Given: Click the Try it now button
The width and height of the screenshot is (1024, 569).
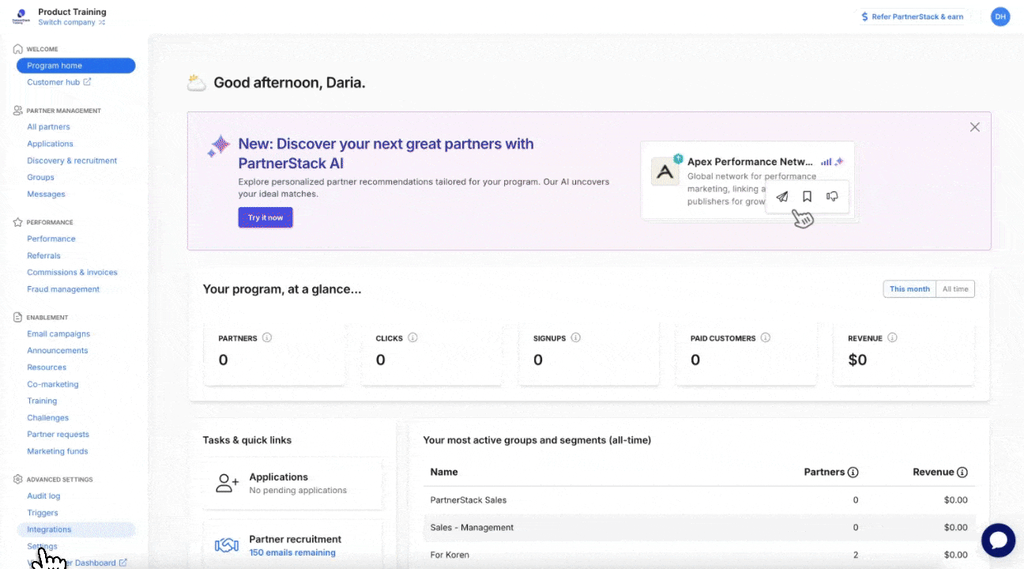Looking at the screenshot, I should click(265, 217).
